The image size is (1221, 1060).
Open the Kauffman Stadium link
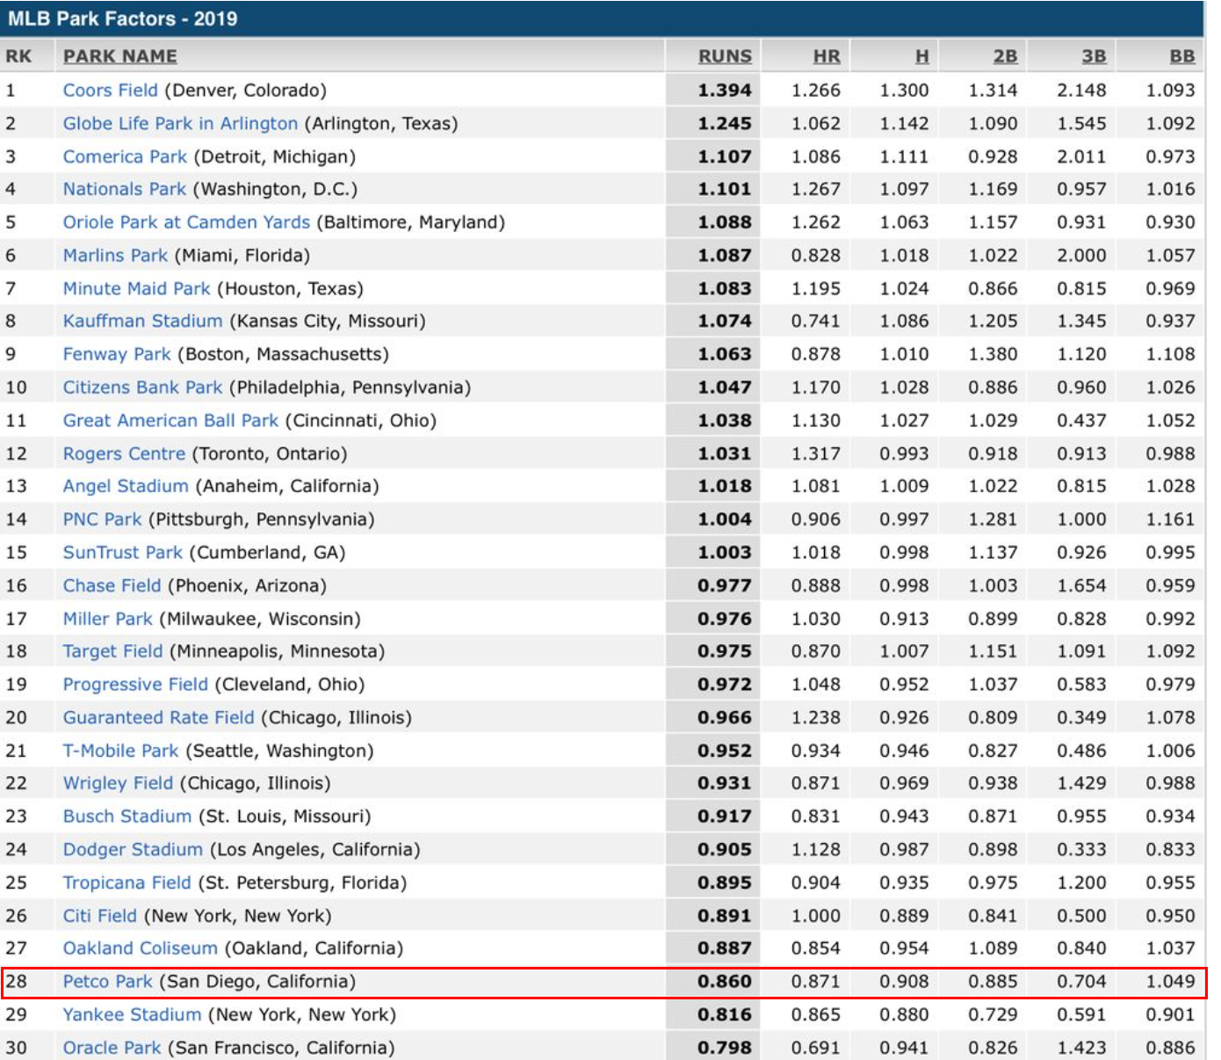[x=142, y=321]
